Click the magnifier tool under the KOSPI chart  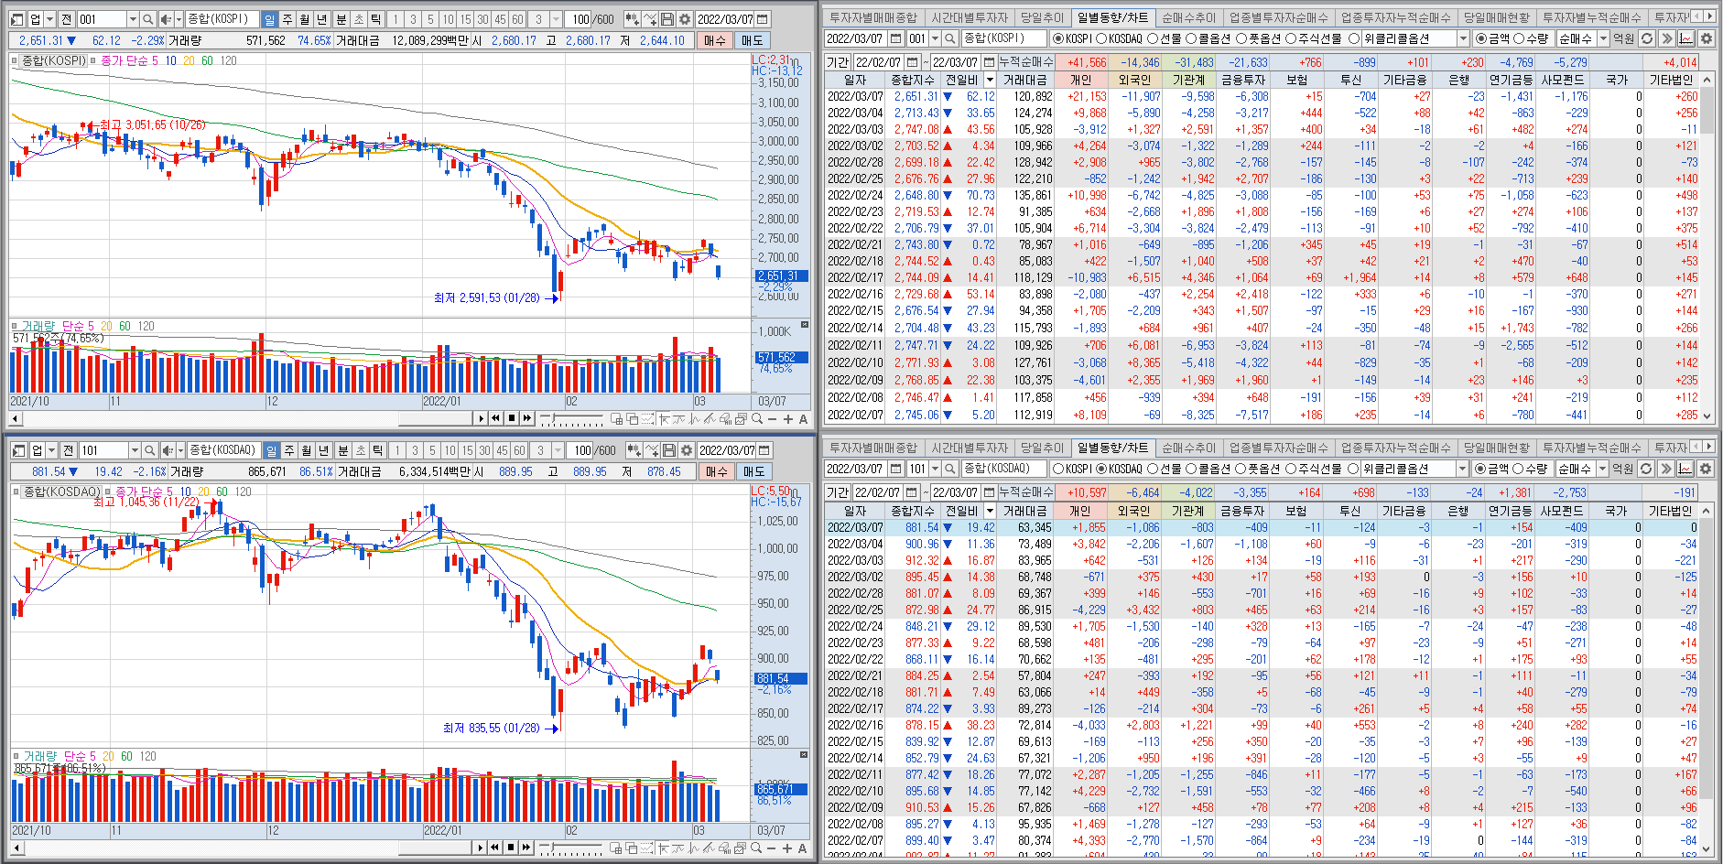coord(757,418)
